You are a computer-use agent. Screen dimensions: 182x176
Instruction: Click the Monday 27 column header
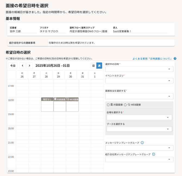pyautogui.click(x=34, y=75)
